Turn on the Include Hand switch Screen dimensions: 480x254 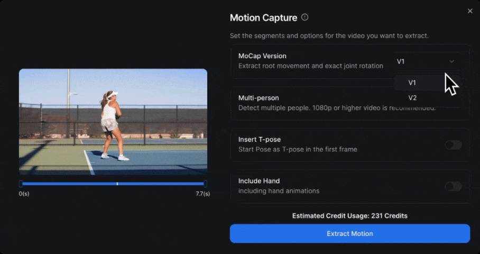point(453,186)
